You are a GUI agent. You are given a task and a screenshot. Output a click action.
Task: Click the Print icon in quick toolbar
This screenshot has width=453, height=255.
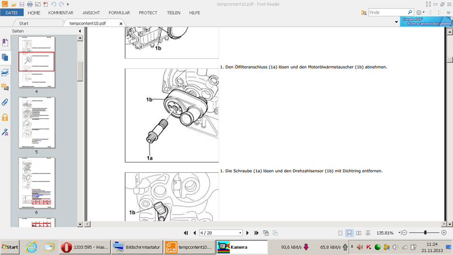(29, 3)
